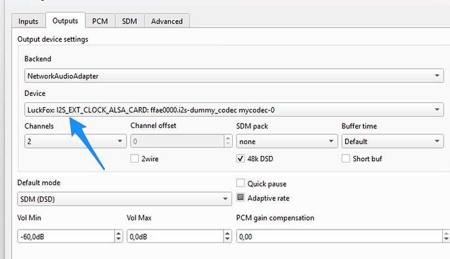This screenshot has width=450, height=259.
Task: Open the Default mode dropdown showing SDM (DSD)
Action: click(x=125, y=199)
